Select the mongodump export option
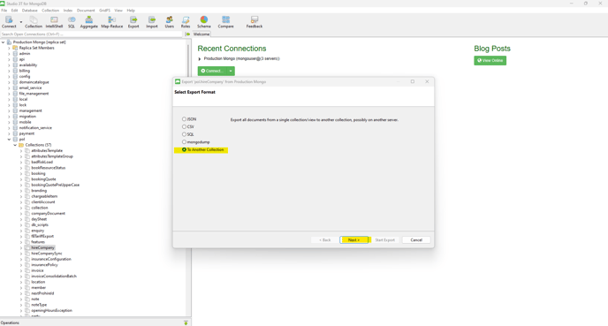The image size is (608, 326). click(x=196, y=142)
